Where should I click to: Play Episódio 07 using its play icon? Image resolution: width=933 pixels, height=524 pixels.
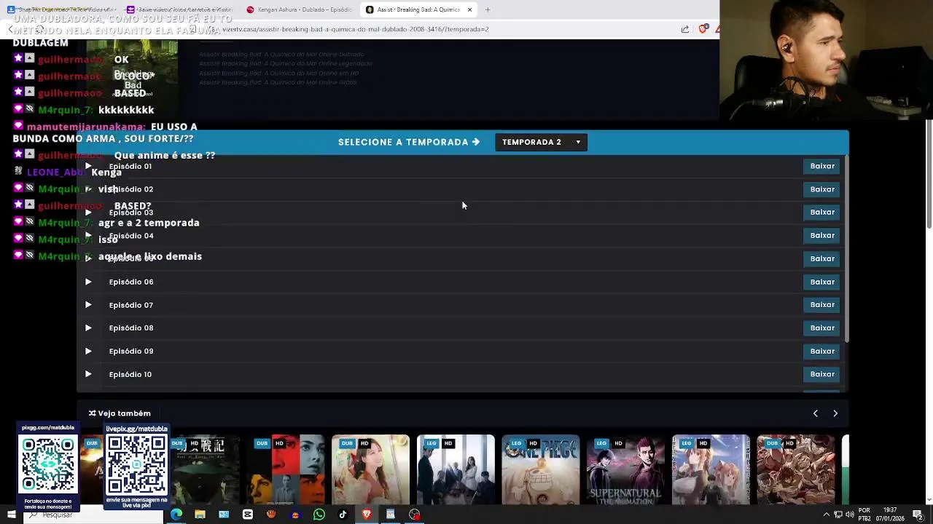point(88,305)
